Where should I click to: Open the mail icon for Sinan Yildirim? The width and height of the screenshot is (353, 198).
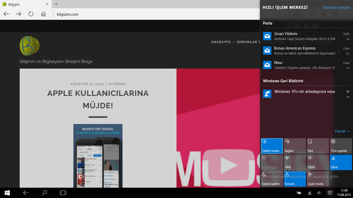(x=267, y=36)
